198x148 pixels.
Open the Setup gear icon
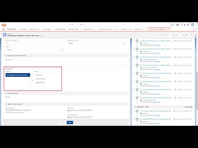tap(185, 25)
